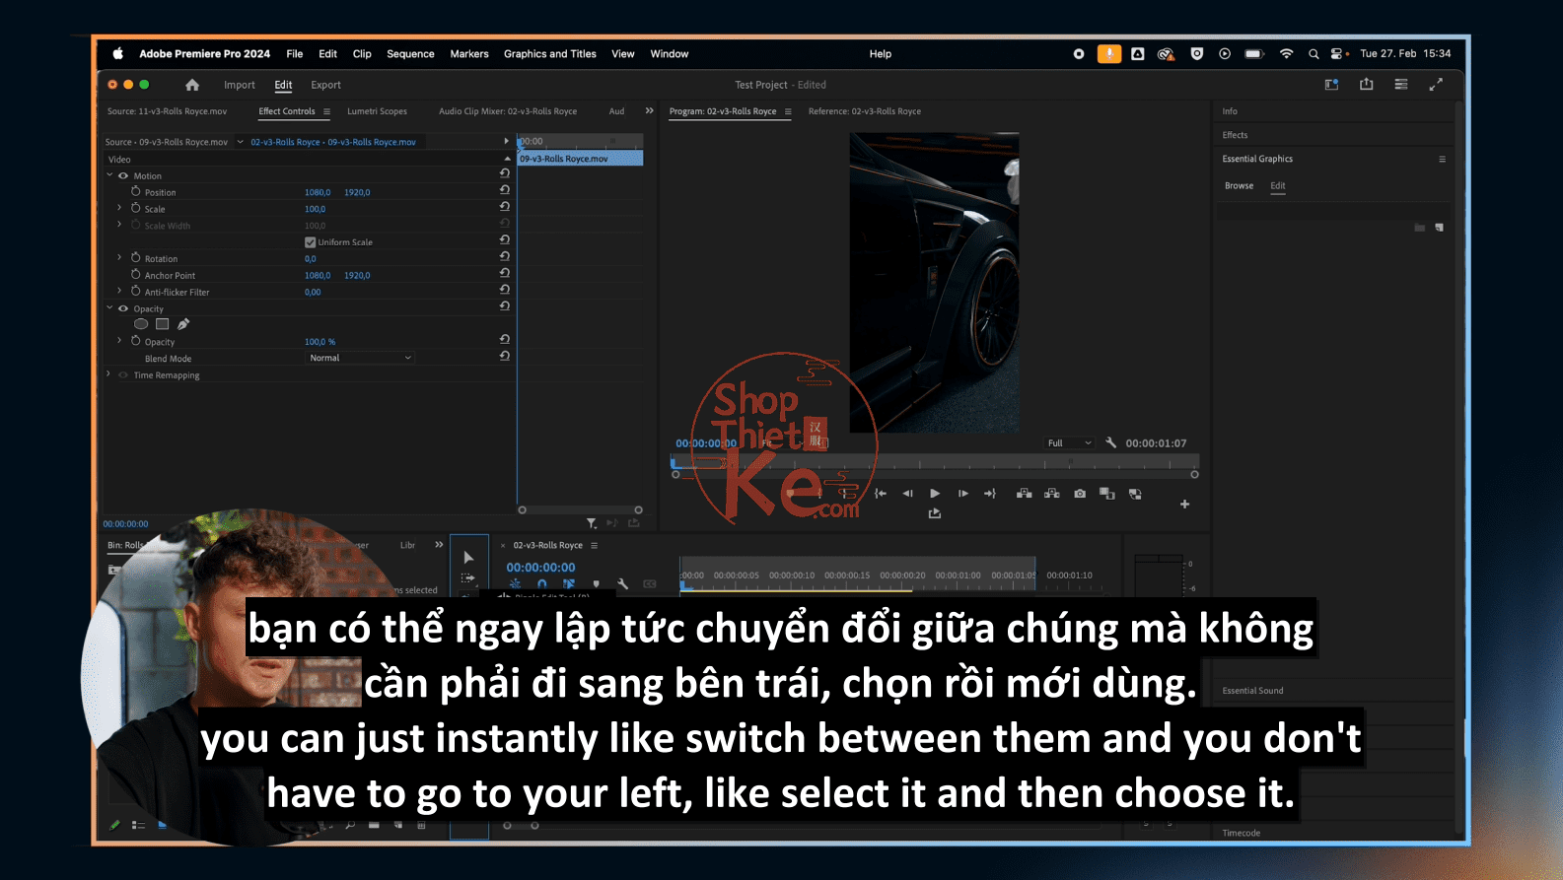The image size is (1563, 880).
Task: Step back one frame in Program monitor
Action: [907, 494]
